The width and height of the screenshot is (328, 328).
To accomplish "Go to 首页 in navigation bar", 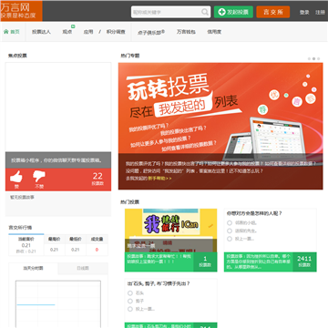I will pos(15,32).
